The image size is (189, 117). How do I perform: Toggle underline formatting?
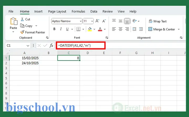pos(67,29)
